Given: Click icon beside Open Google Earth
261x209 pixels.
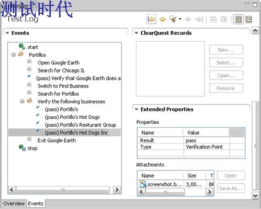Looking at the screenshot, I should tap(29, 62).
